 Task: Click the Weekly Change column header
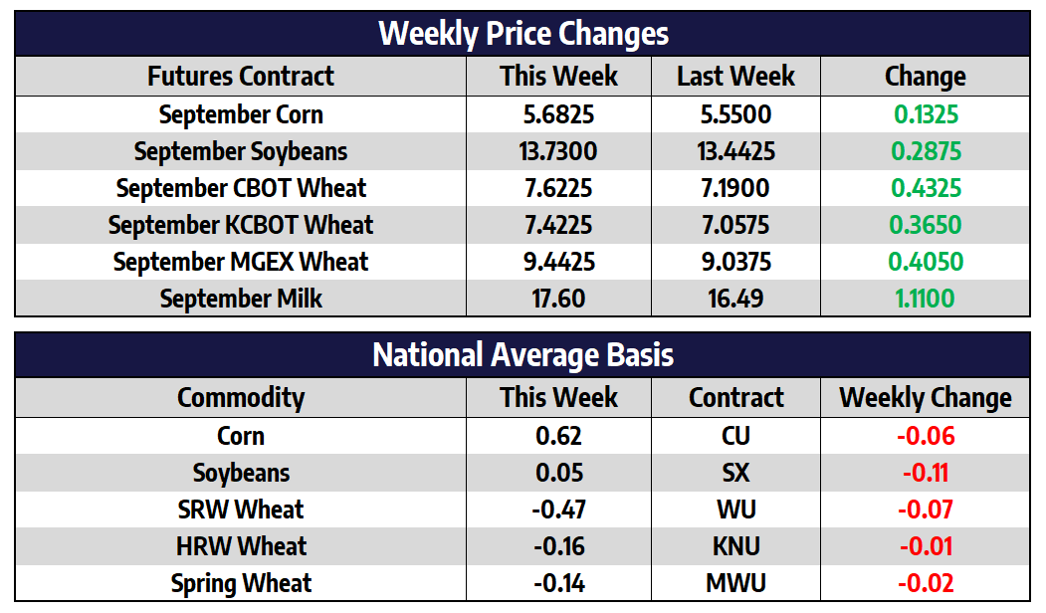(925, 398)
